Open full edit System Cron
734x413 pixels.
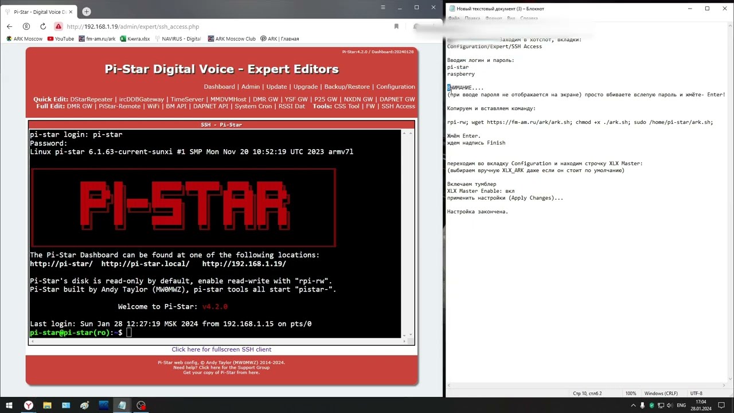tap(253, 106)
